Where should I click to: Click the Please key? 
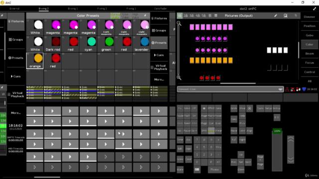(x=214, y=170)
